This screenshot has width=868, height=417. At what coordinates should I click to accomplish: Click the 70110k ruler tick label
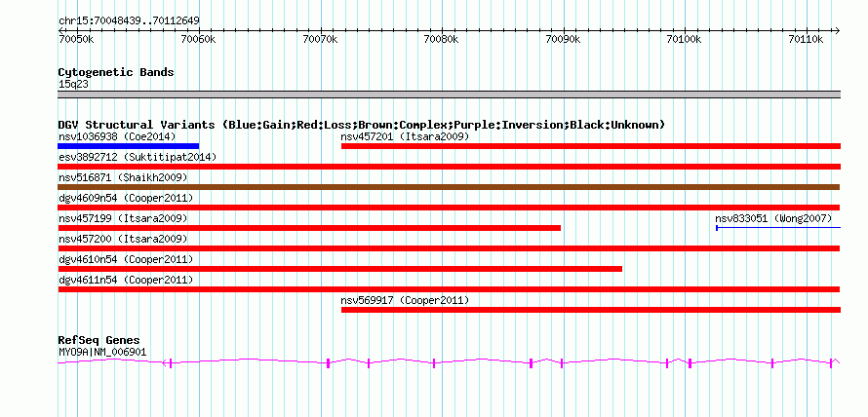click(806, 39)
